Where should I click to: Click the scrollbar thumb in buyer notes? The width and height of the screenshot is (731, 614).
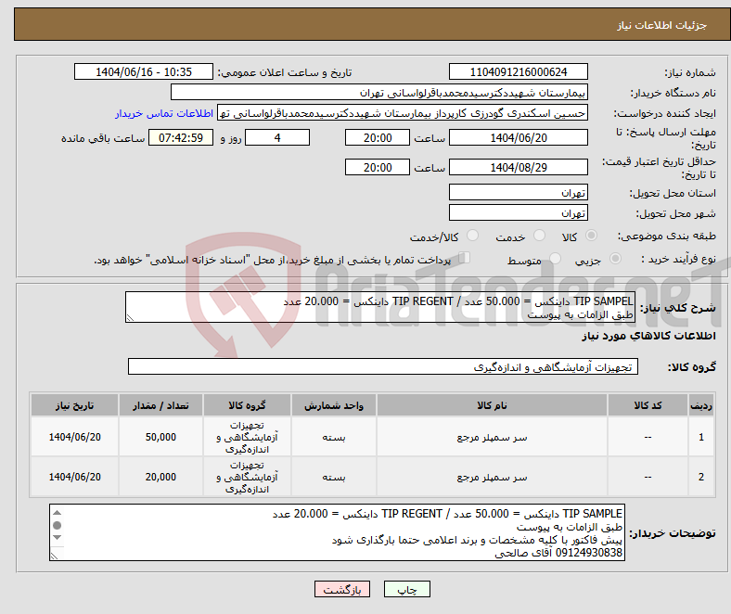click(57, 525)
